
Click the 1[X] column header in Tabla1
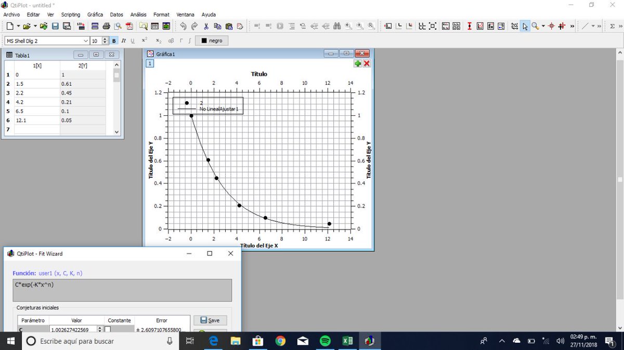coord(37,65)
